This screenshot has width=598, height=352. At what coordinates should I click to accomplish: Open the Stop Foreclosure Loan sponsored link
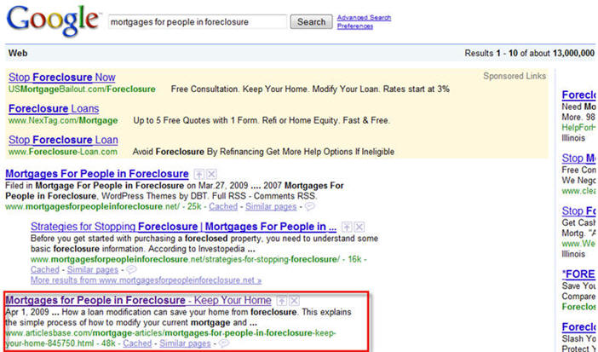[63, 140]
